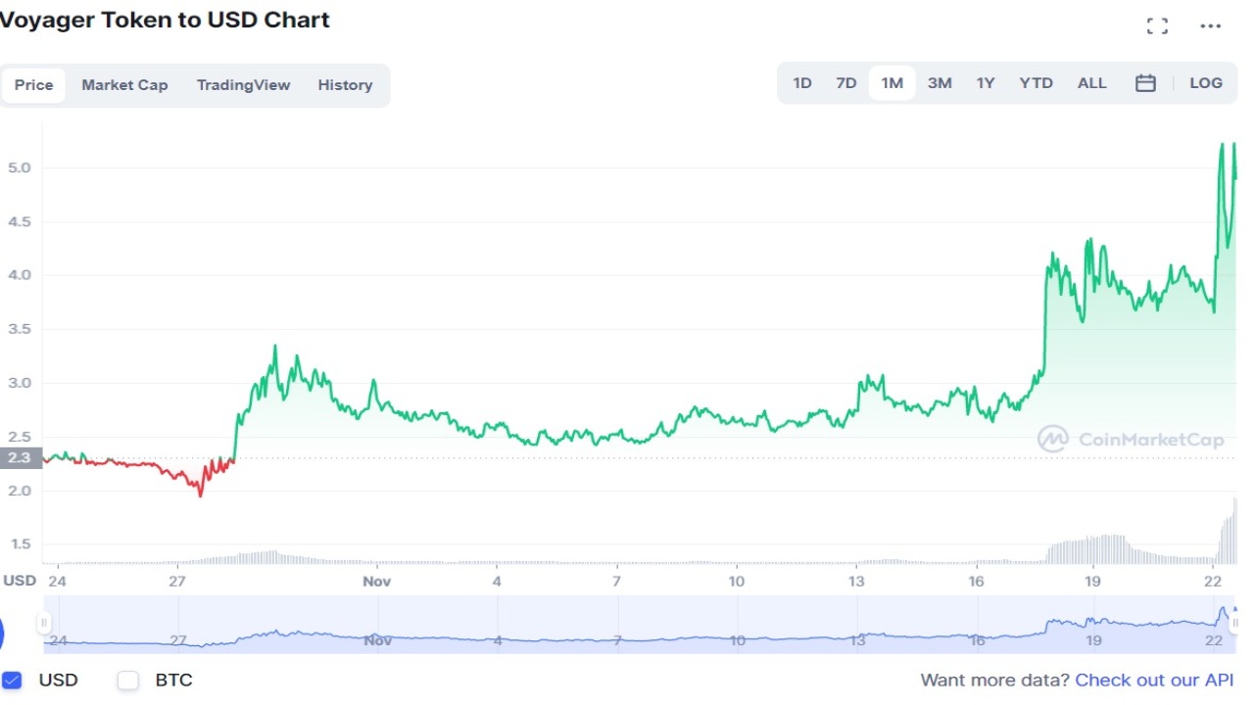Set chart range to 7D
Viewport: 1254px width, 705px height.
point(846,83)
